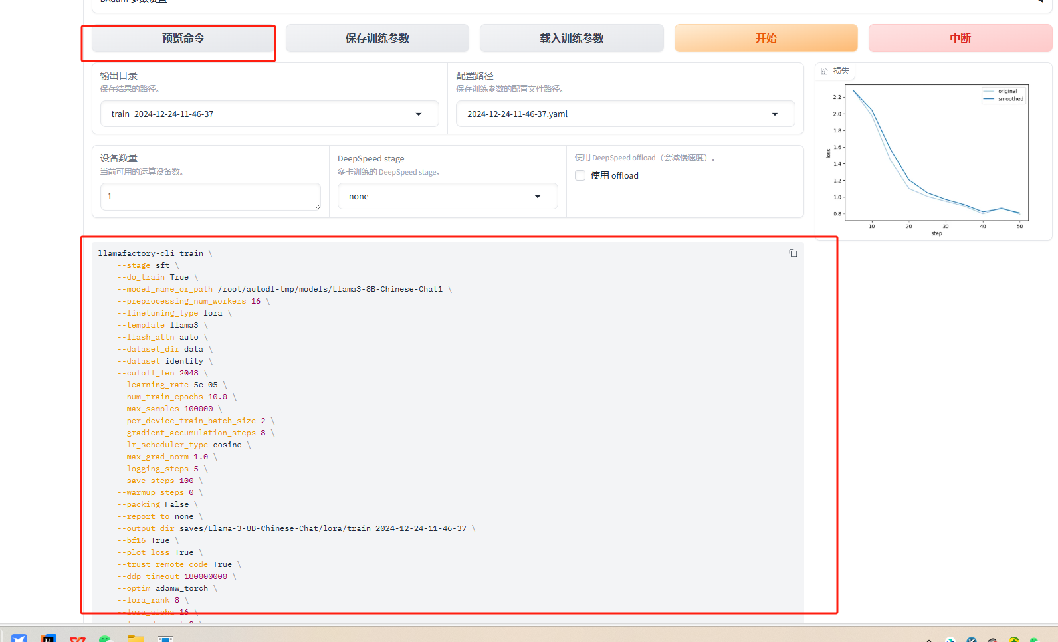Viewport: 1058px width, 642px height.
Task: Click the 保存训练参数 button
Action: 377,39
